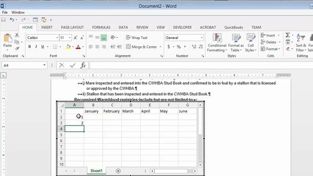Open Format as Table gallery
This screenshot has height=176, width=313.
pos(236,43)
